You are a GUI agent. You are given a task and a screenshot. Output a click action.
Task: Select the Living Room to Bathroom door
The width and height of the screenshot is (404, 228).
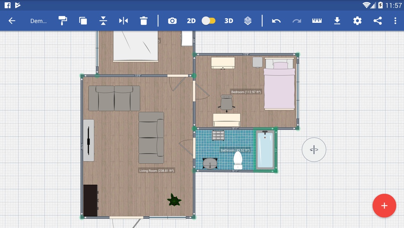pos(187,148)
